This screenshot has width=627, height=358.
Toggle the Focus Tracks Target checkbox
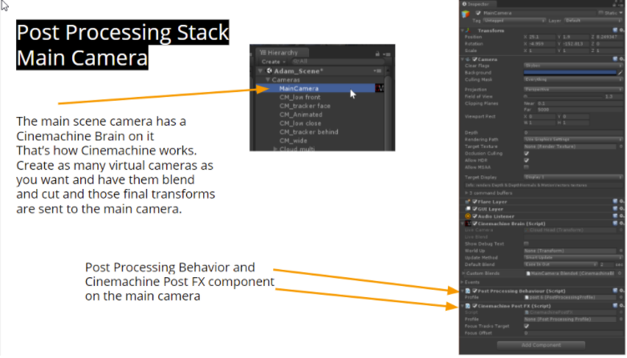click(526, 324)
